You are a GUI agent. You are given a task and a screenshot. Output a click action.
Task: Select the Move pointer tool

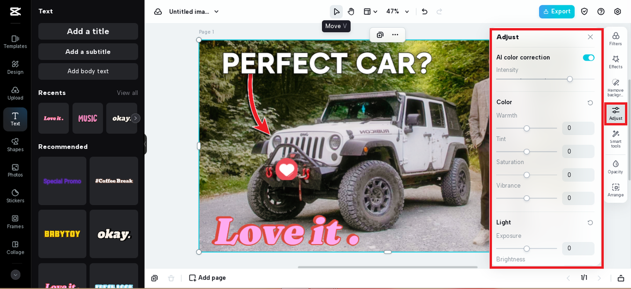pos(336,11)
